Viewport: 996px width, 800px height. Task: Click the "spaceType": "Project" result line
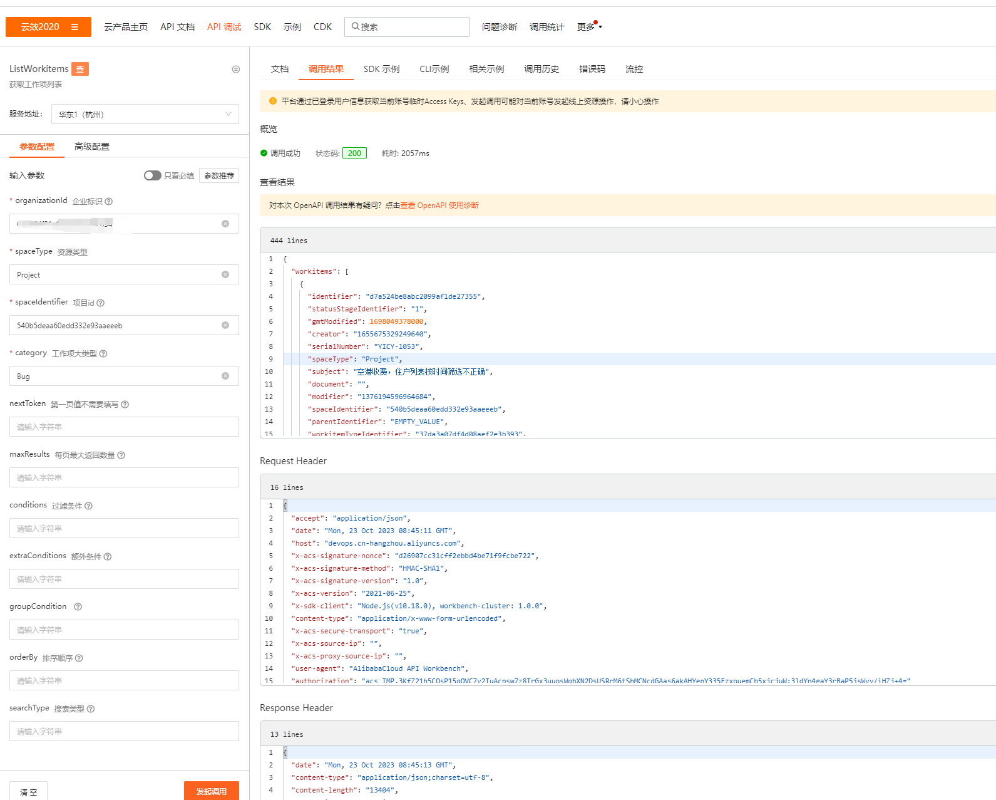355,359
